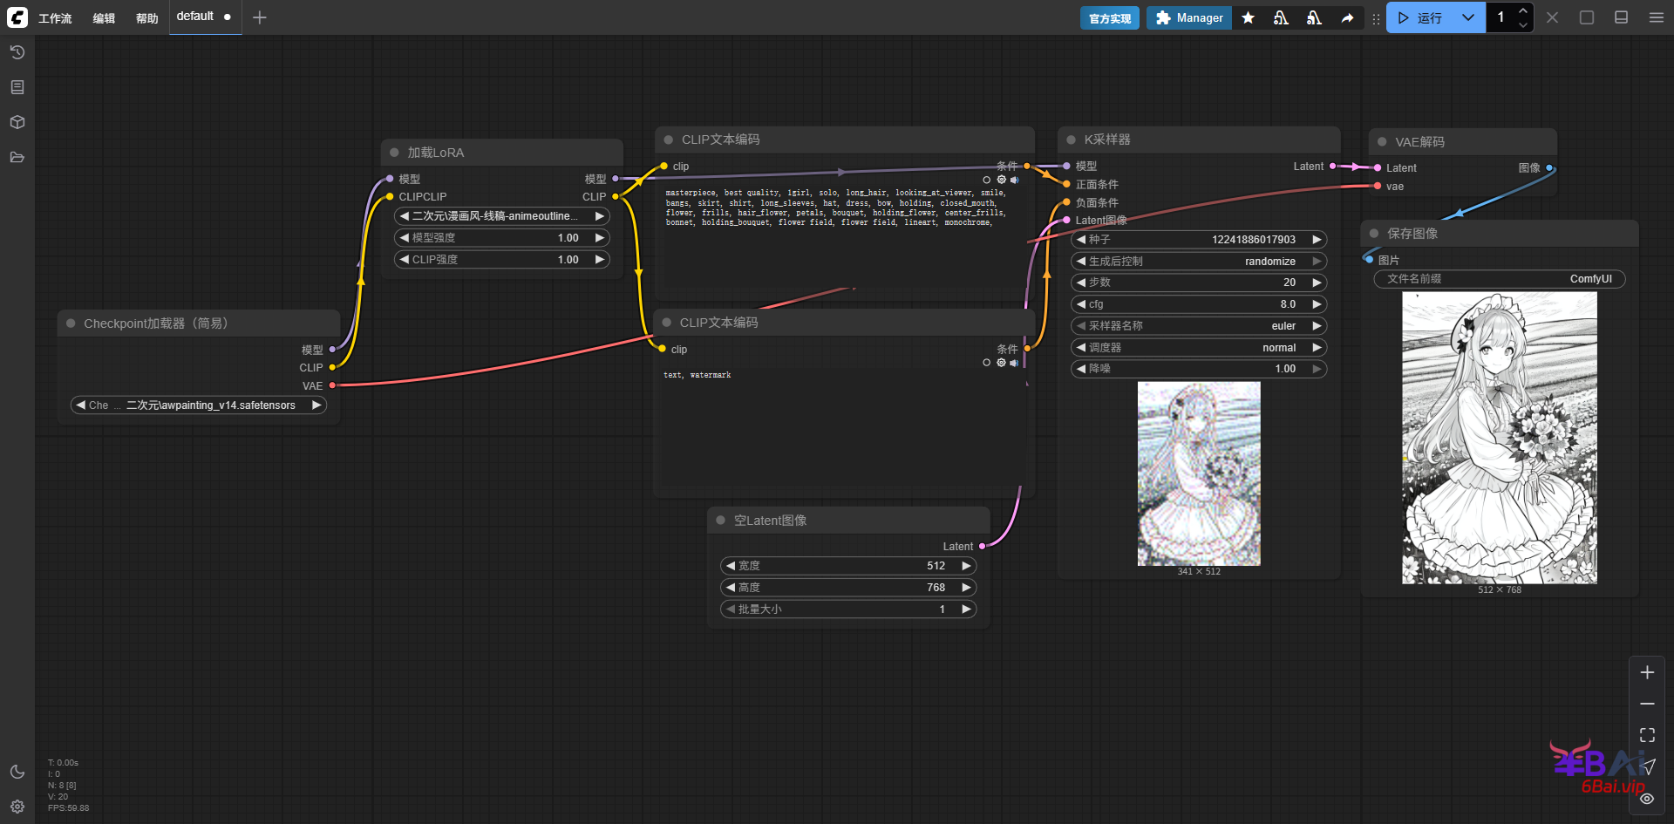Viewport: 1674px width, 824px height.
Task: Open the model library cube icon
Action: tap(17, 122)
